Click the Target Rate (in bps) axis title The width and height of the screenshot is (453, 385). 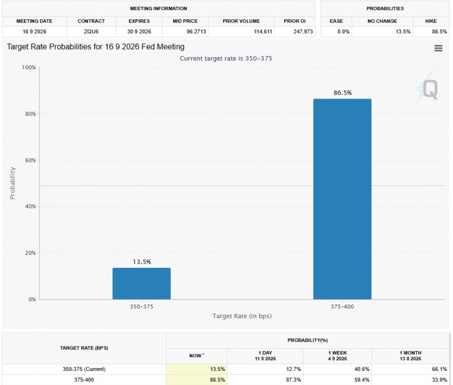point(242,316)
